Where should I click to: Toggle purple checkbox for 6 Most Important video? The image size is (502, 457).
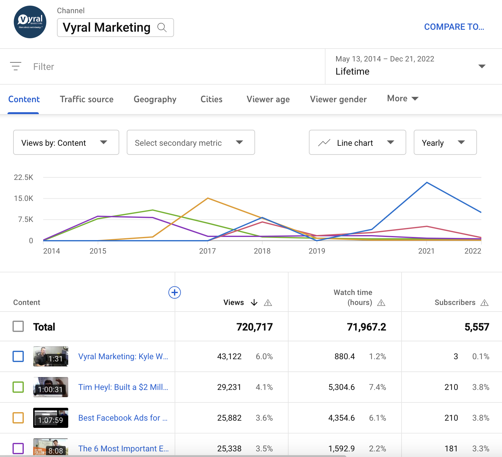[x=18, y=449]
